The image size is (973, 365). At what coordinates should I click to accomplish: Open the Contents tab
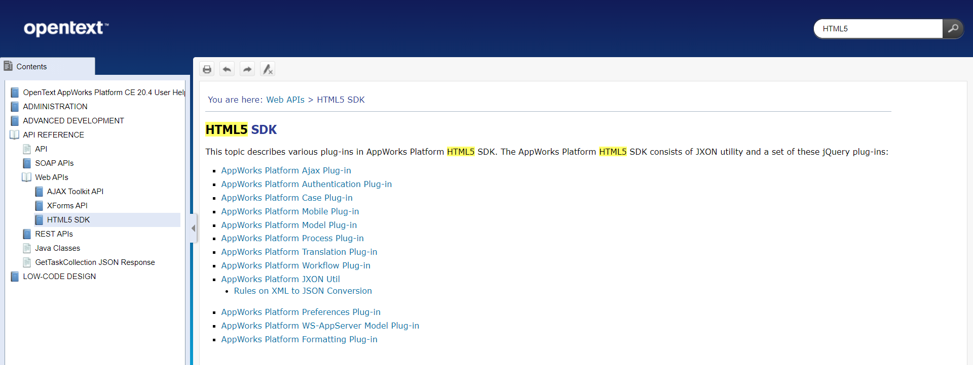click(48, 66)
